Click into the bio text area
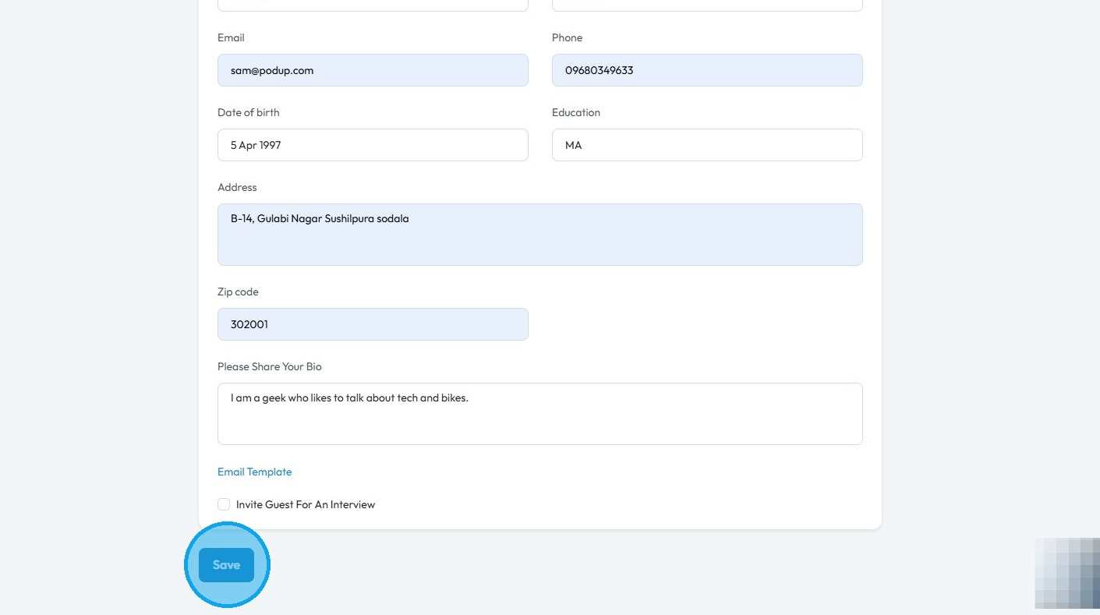Screen dimensions: 1100x615 [x=539, y=414]
